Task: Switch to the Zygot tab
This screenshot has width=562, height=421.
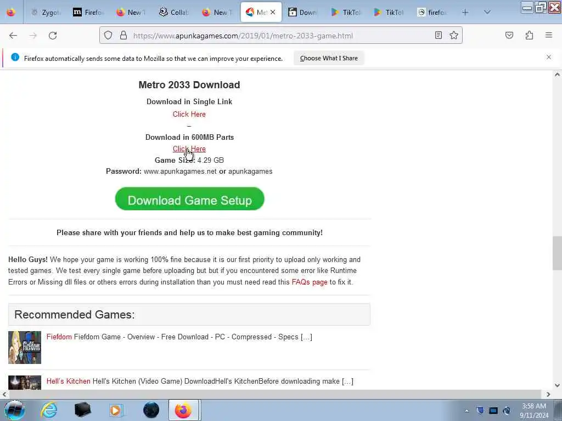Action: pyautogui.click(x=46, y=13)
